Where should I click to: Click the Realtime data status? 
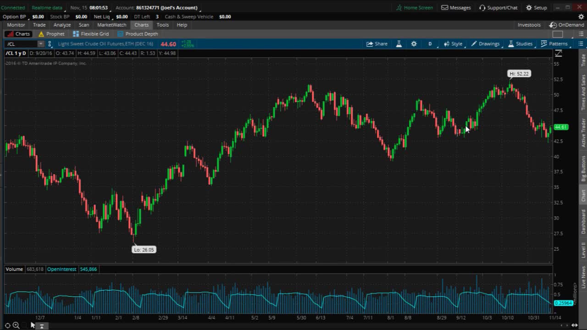(x=47, y=7)
